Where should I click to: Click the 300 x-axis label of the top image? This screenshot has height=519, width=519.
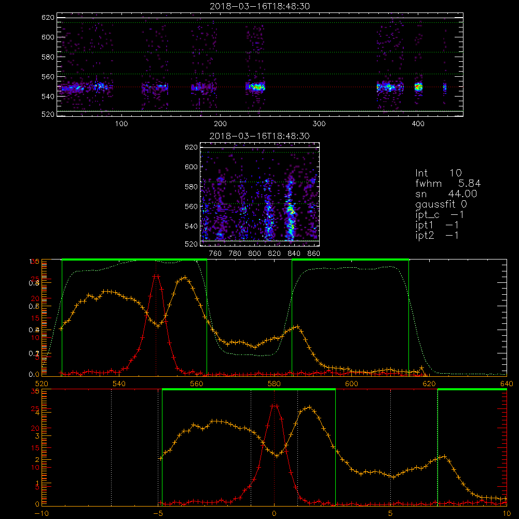coord(319,124)
